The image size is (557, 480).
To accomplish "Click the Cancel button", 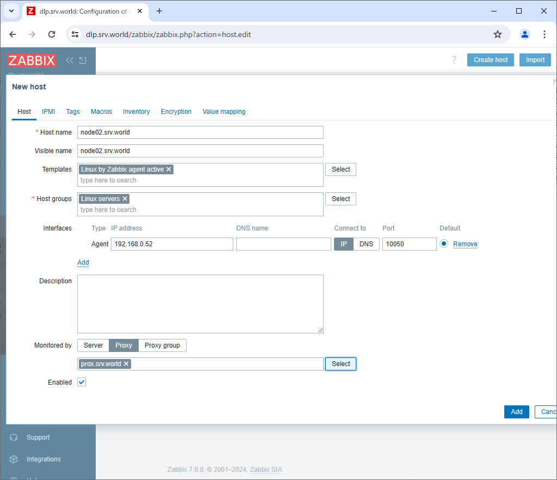I will point(546,412).
